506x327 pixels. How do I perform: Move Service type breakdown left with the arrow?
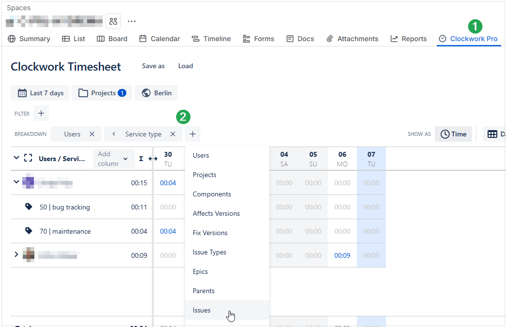(114, 134)
